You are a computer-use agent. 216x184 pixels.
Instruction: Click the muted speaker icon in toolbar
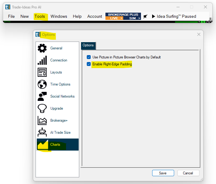click(x=145, y=17)
